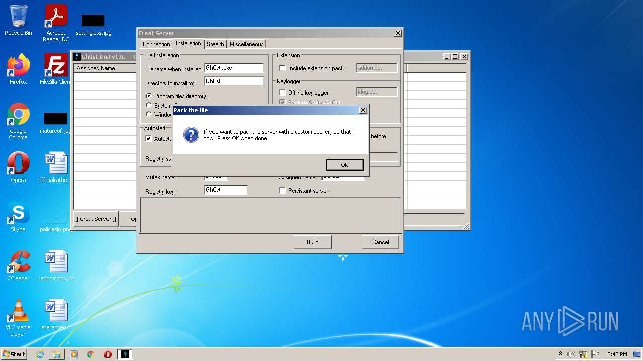Viewport: 643px width, 361px height.
Task: Select Windows directory radio option
Action: point(149,114)
